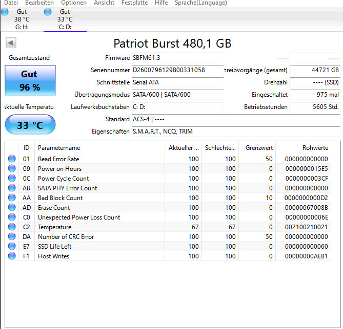The height and width of the screenshot is (329, 343).
Task: Select the Power on Hours attribute name
Action: tap(59, 169)
